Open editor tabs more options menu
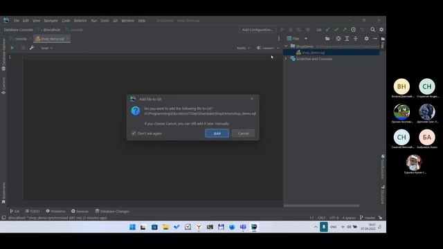This screenshot has height=249, width=443. [x=279, y=39]
